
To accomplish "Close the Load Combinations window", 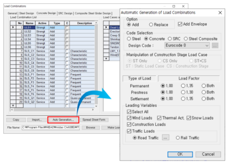I will (183, 6).
